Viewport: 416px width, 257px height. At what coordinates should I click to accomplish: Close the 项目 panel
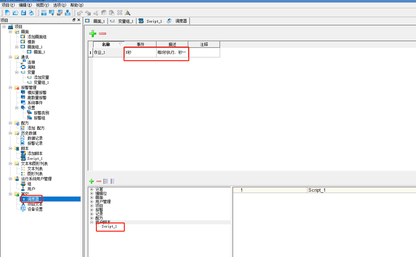79,20
